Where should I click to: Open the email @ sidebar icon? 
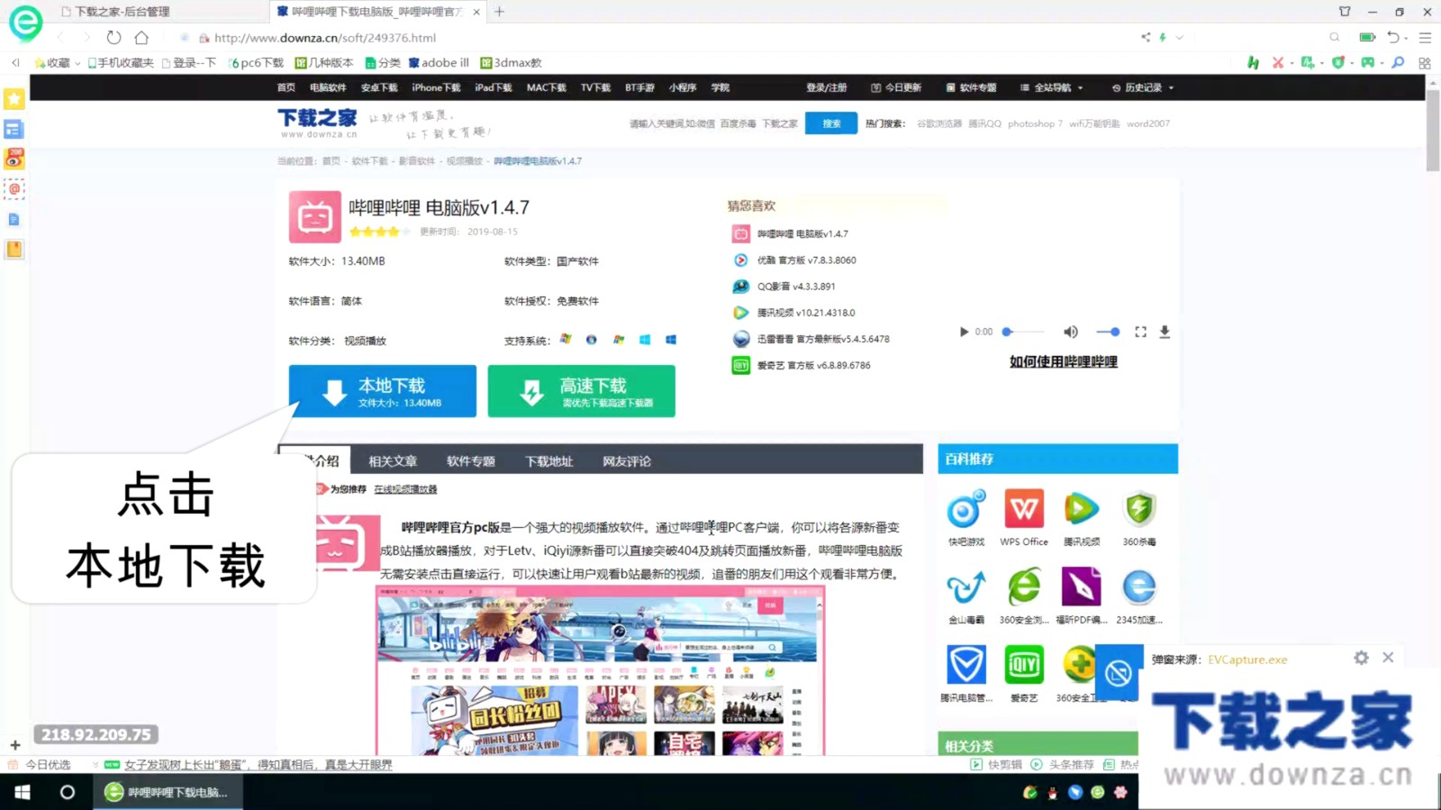point(14,189)
